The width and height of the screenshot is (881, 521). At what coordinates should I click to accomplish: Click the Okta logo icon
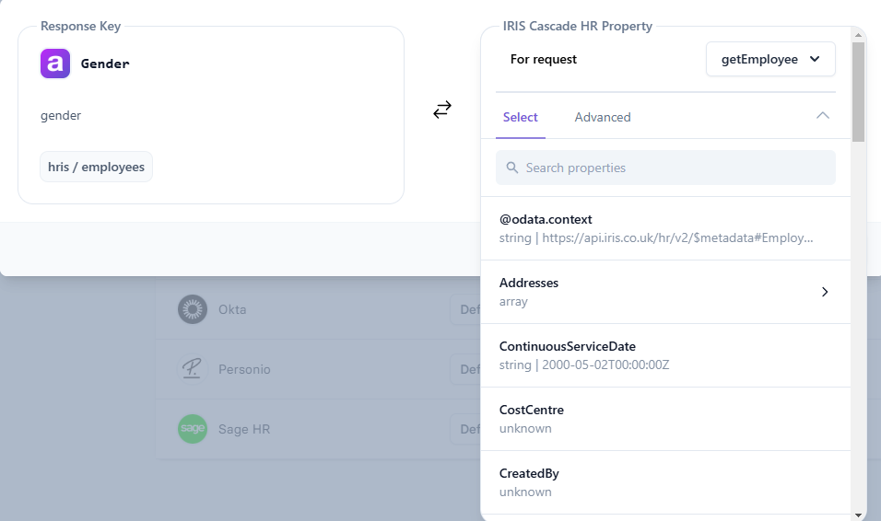pos(193,309)
